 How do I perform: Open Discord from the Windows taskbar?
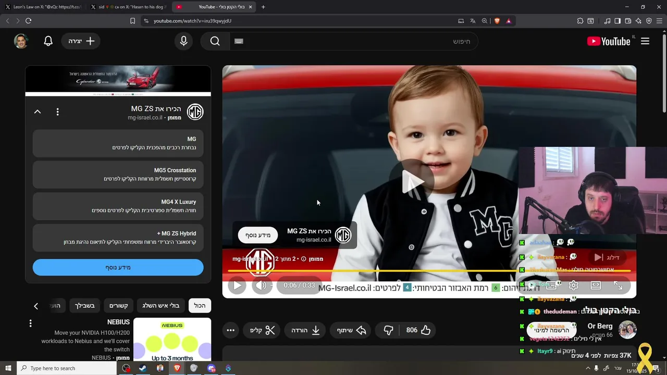(x=211, y=368)
